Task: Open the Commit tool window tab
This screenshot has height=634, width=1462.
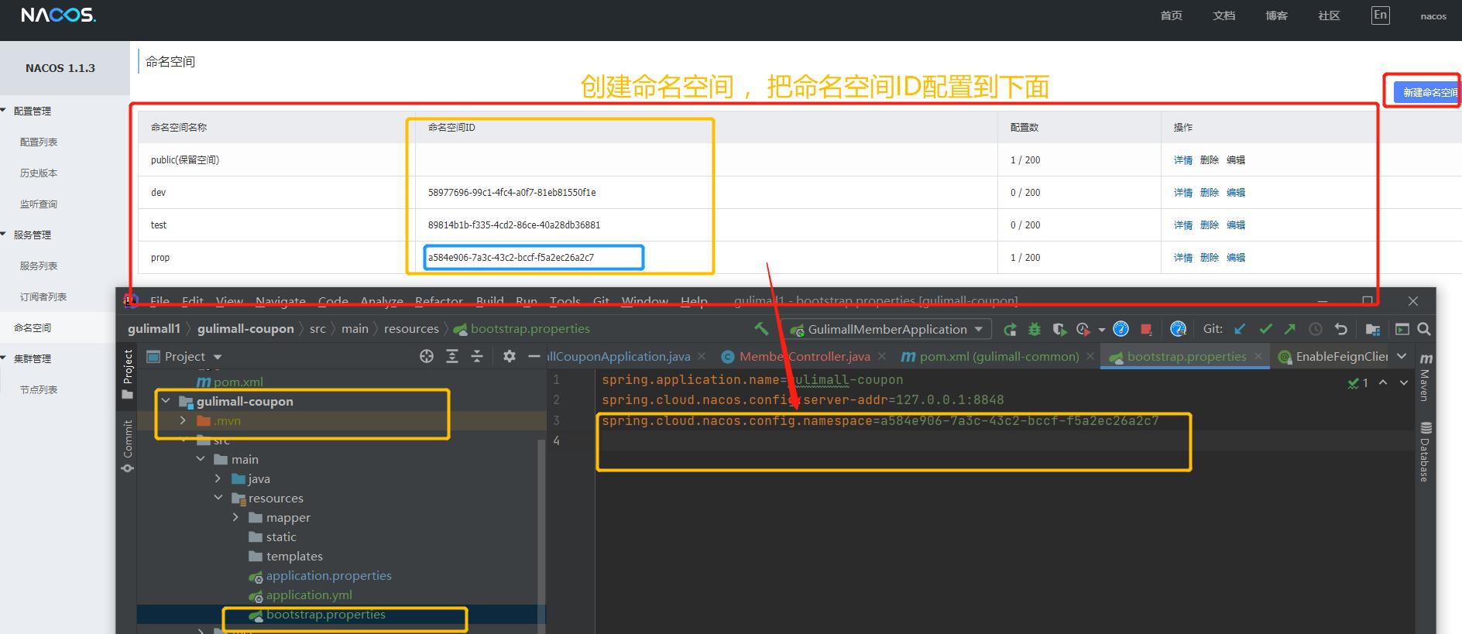Action: click(128, 447)
